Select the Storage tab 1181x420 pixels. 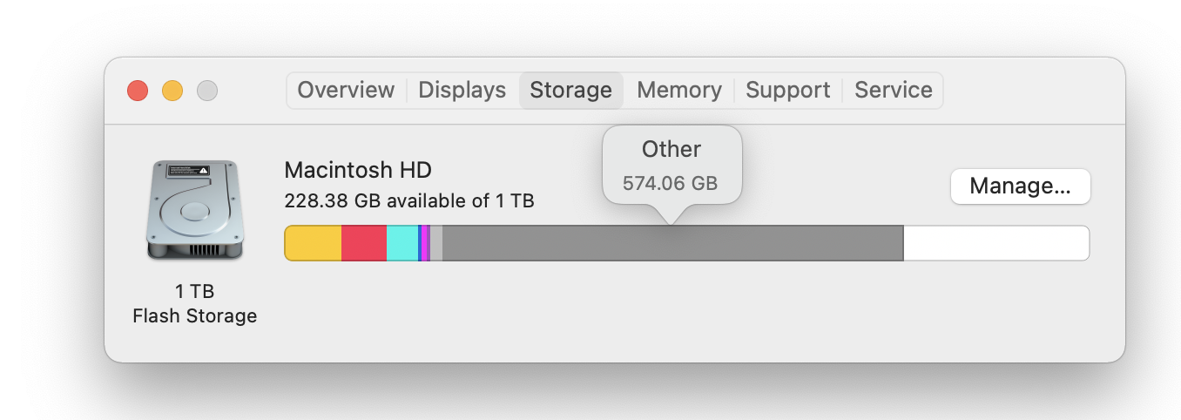(571, 91)
